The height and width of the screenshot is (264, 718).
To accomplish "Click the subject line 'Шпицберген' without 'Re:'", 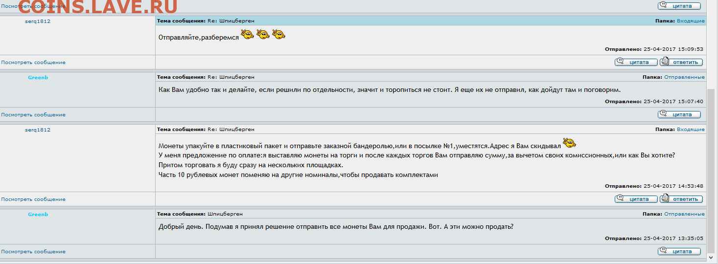I will tap(225, 214).
